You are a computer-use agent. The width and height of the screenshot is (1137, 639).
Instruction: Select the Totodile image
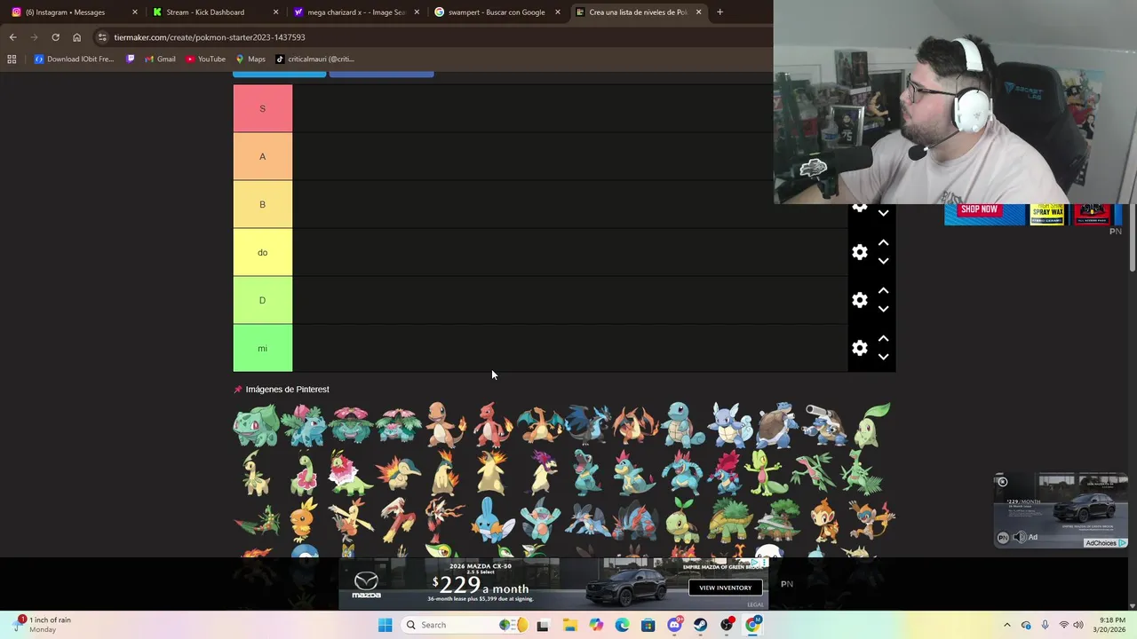(587, 473)
